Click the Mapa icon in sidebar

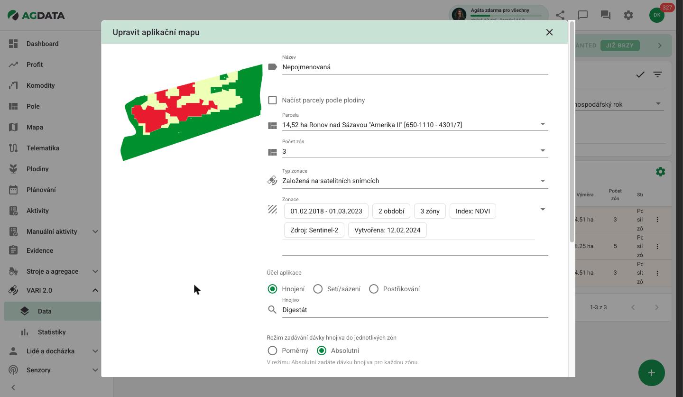tap(13, 127)
